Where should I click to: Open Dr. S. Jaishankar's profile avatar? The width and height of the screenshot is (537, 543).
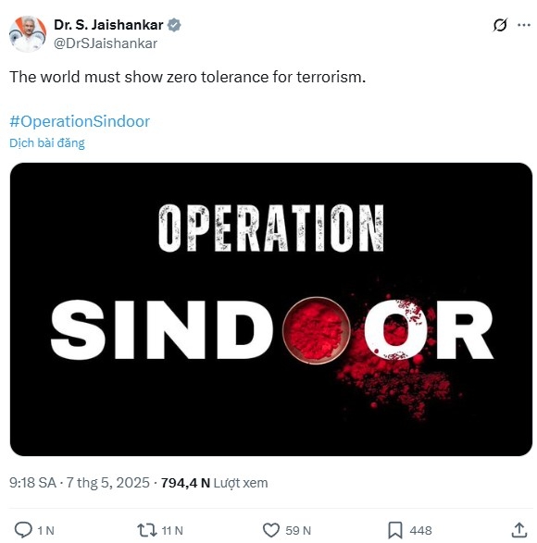point(28,34)
